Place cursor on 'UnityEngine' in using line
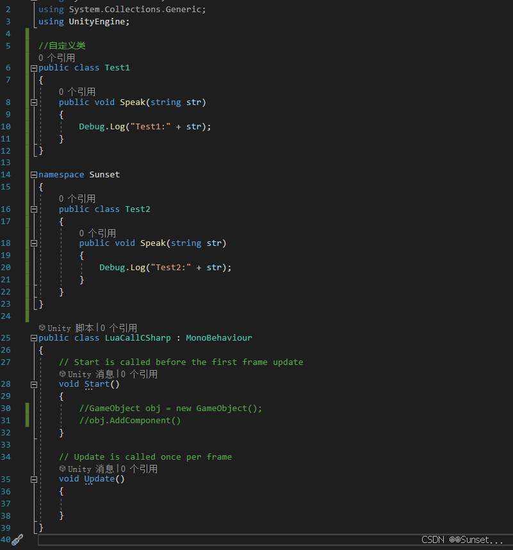This screenshot has height=550, width=513. [97, 22]
